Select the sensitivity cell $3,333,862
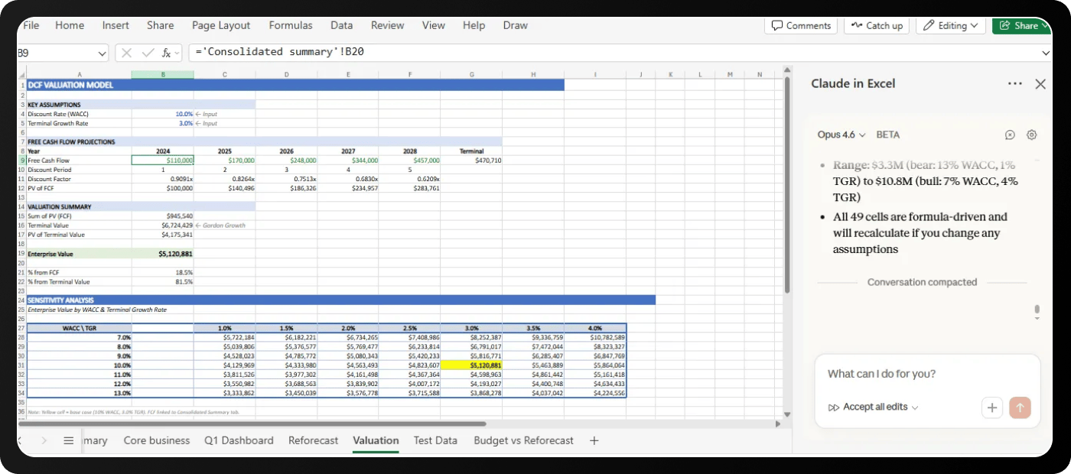 click(x=224, y=393)
